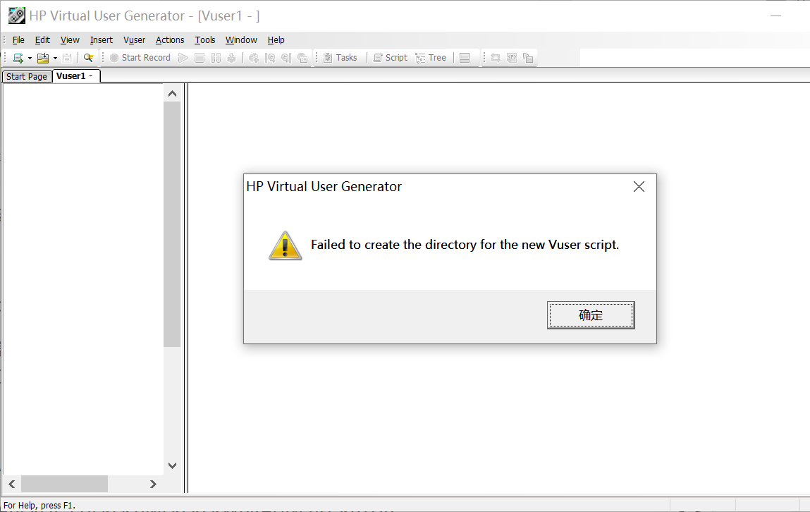Open the Vuser menu
810x512 pixels.
point(135,39)
